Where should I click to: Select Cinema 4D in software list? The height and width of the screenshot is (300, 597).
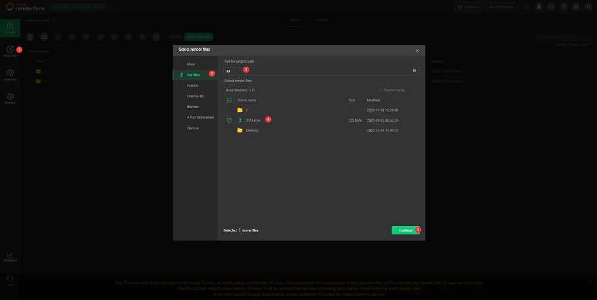pos(195,96)
